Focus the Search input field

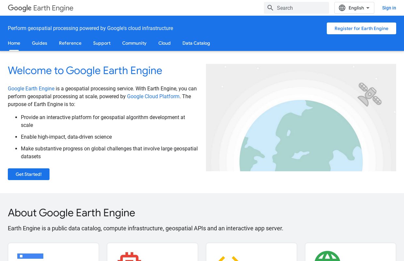coord(296,8)
